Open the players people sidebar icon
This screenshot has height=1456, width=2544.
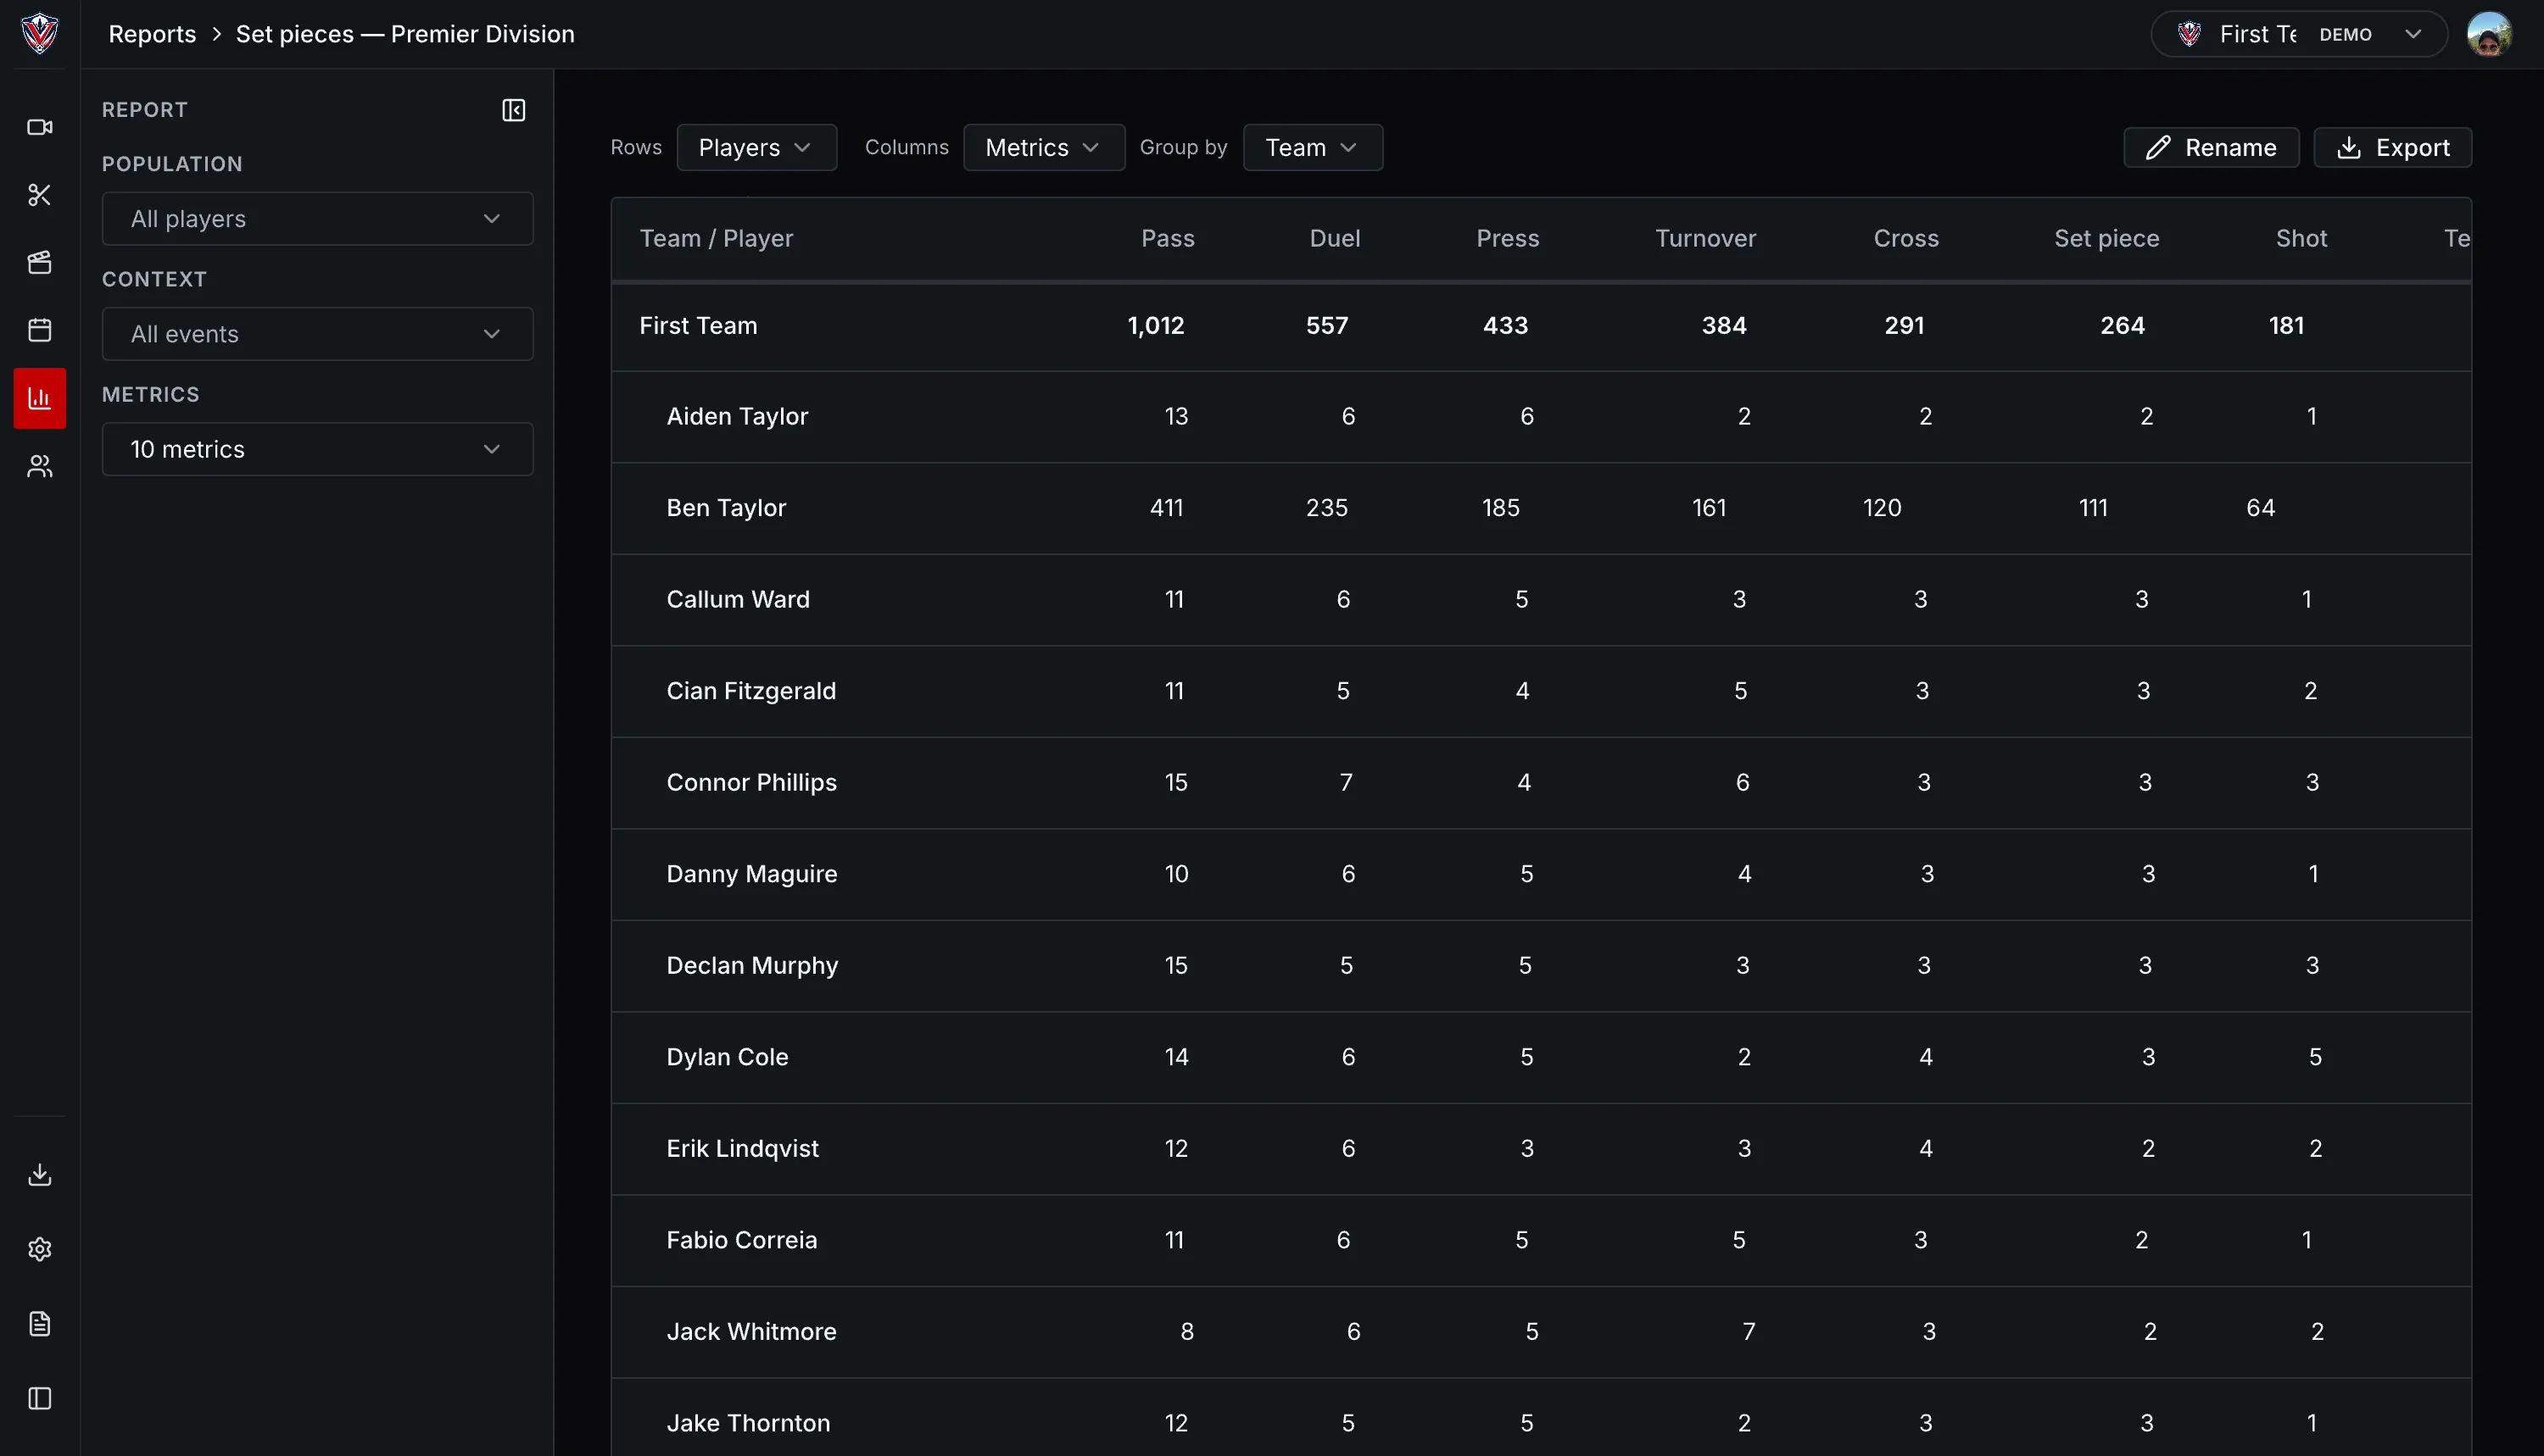(x=40, y=466)
